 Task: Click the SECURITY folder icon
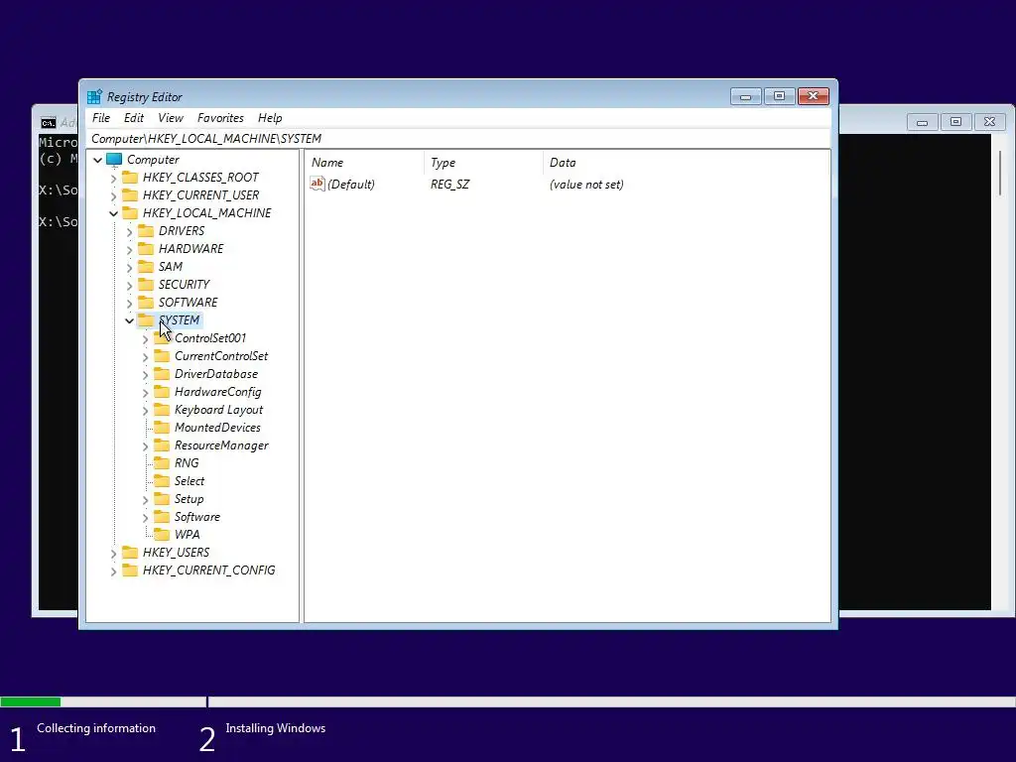pyautogui.click(x=147, y=284)
